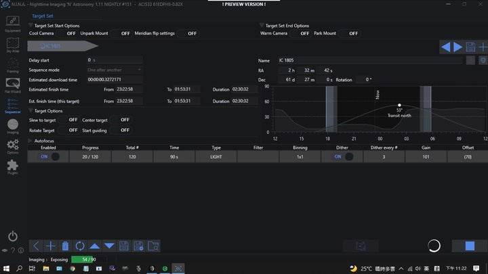Expand the Autofocus section
Image resolution: width=488 pixels, height=274 pixels.
tap(30, 140)
